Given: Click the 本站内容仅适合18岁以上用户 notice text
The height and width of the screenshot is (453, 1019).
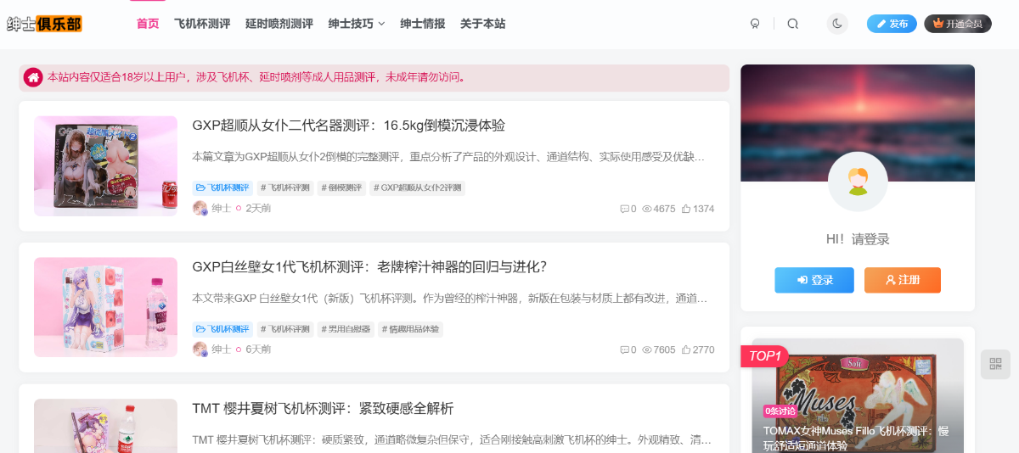Looking at the screenshot, I should [256, 77].
